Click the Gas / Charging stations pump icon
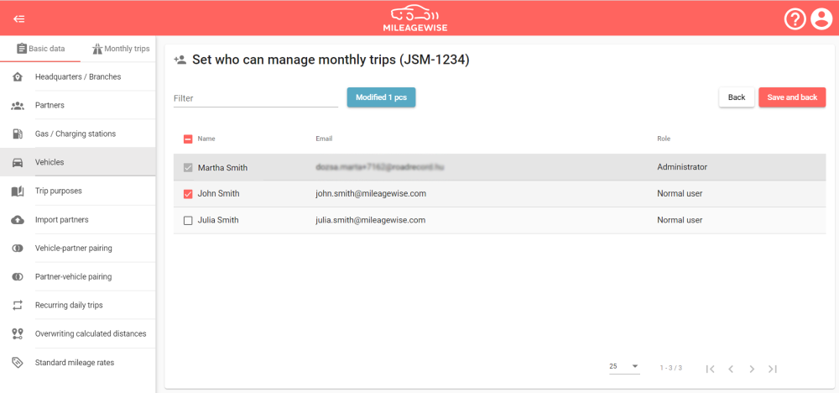This screenshot has width=839, height=393. (x=18, y=134)
